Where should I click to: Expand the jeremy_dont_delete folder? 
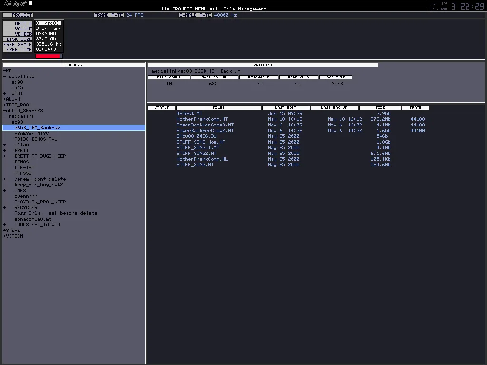click(5, 179)
